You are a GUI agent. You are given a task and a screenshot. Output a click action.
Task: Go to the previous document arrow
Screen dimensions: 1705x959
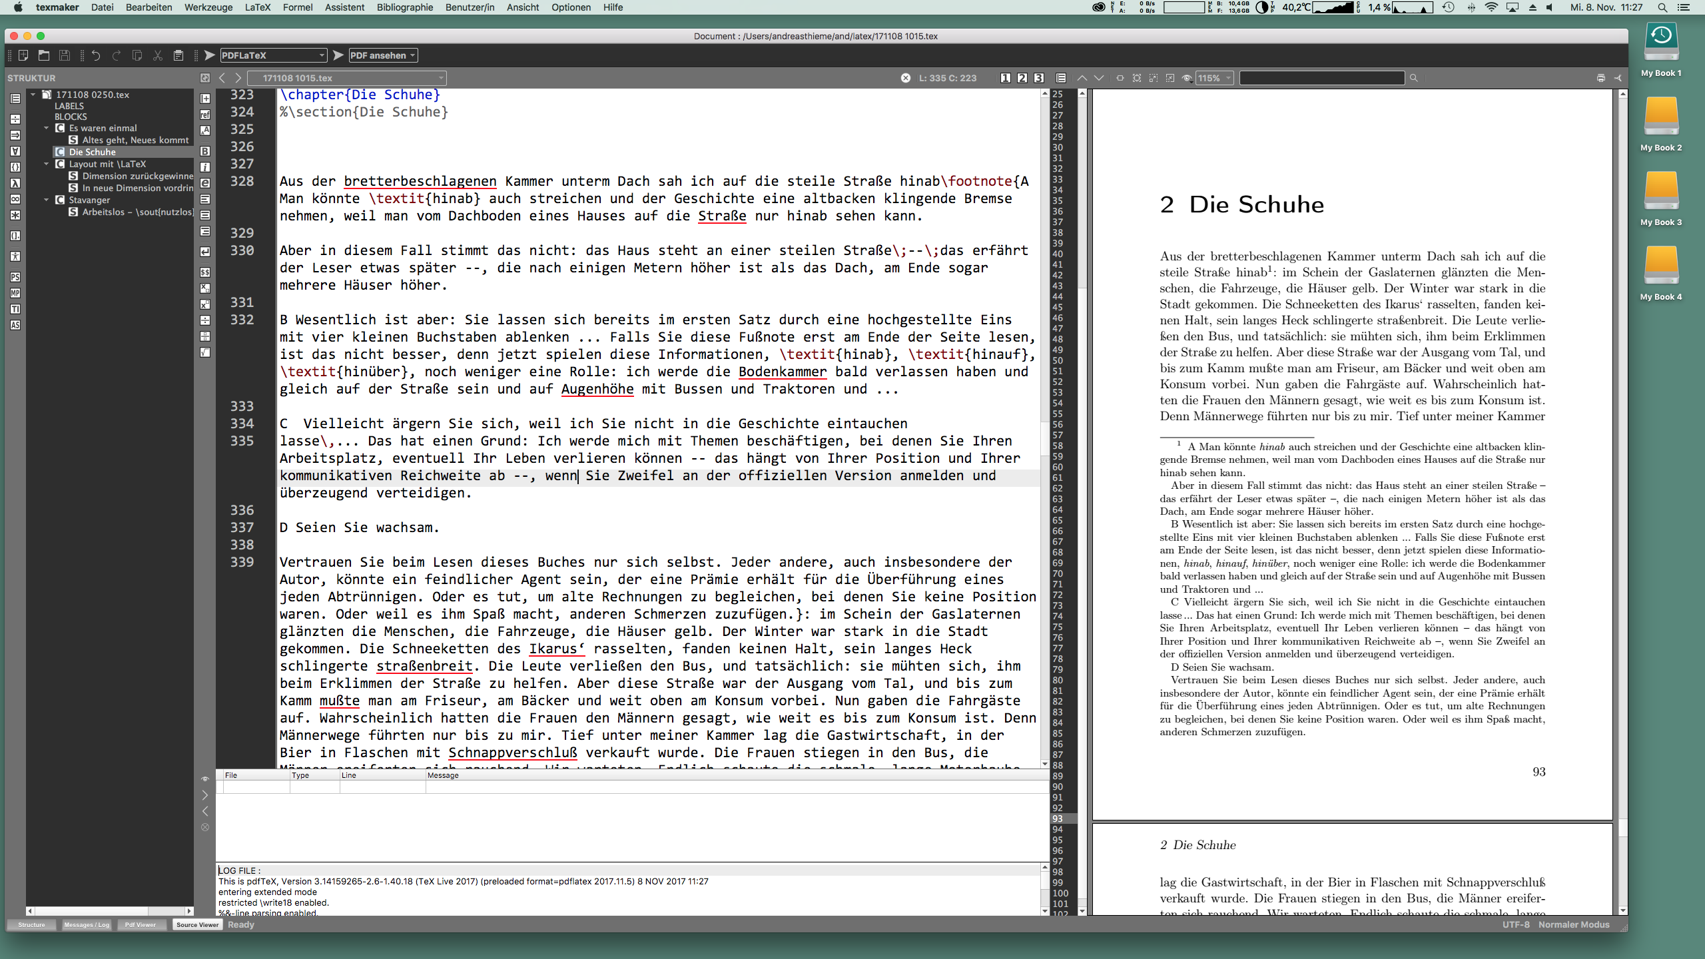(222, 78)
